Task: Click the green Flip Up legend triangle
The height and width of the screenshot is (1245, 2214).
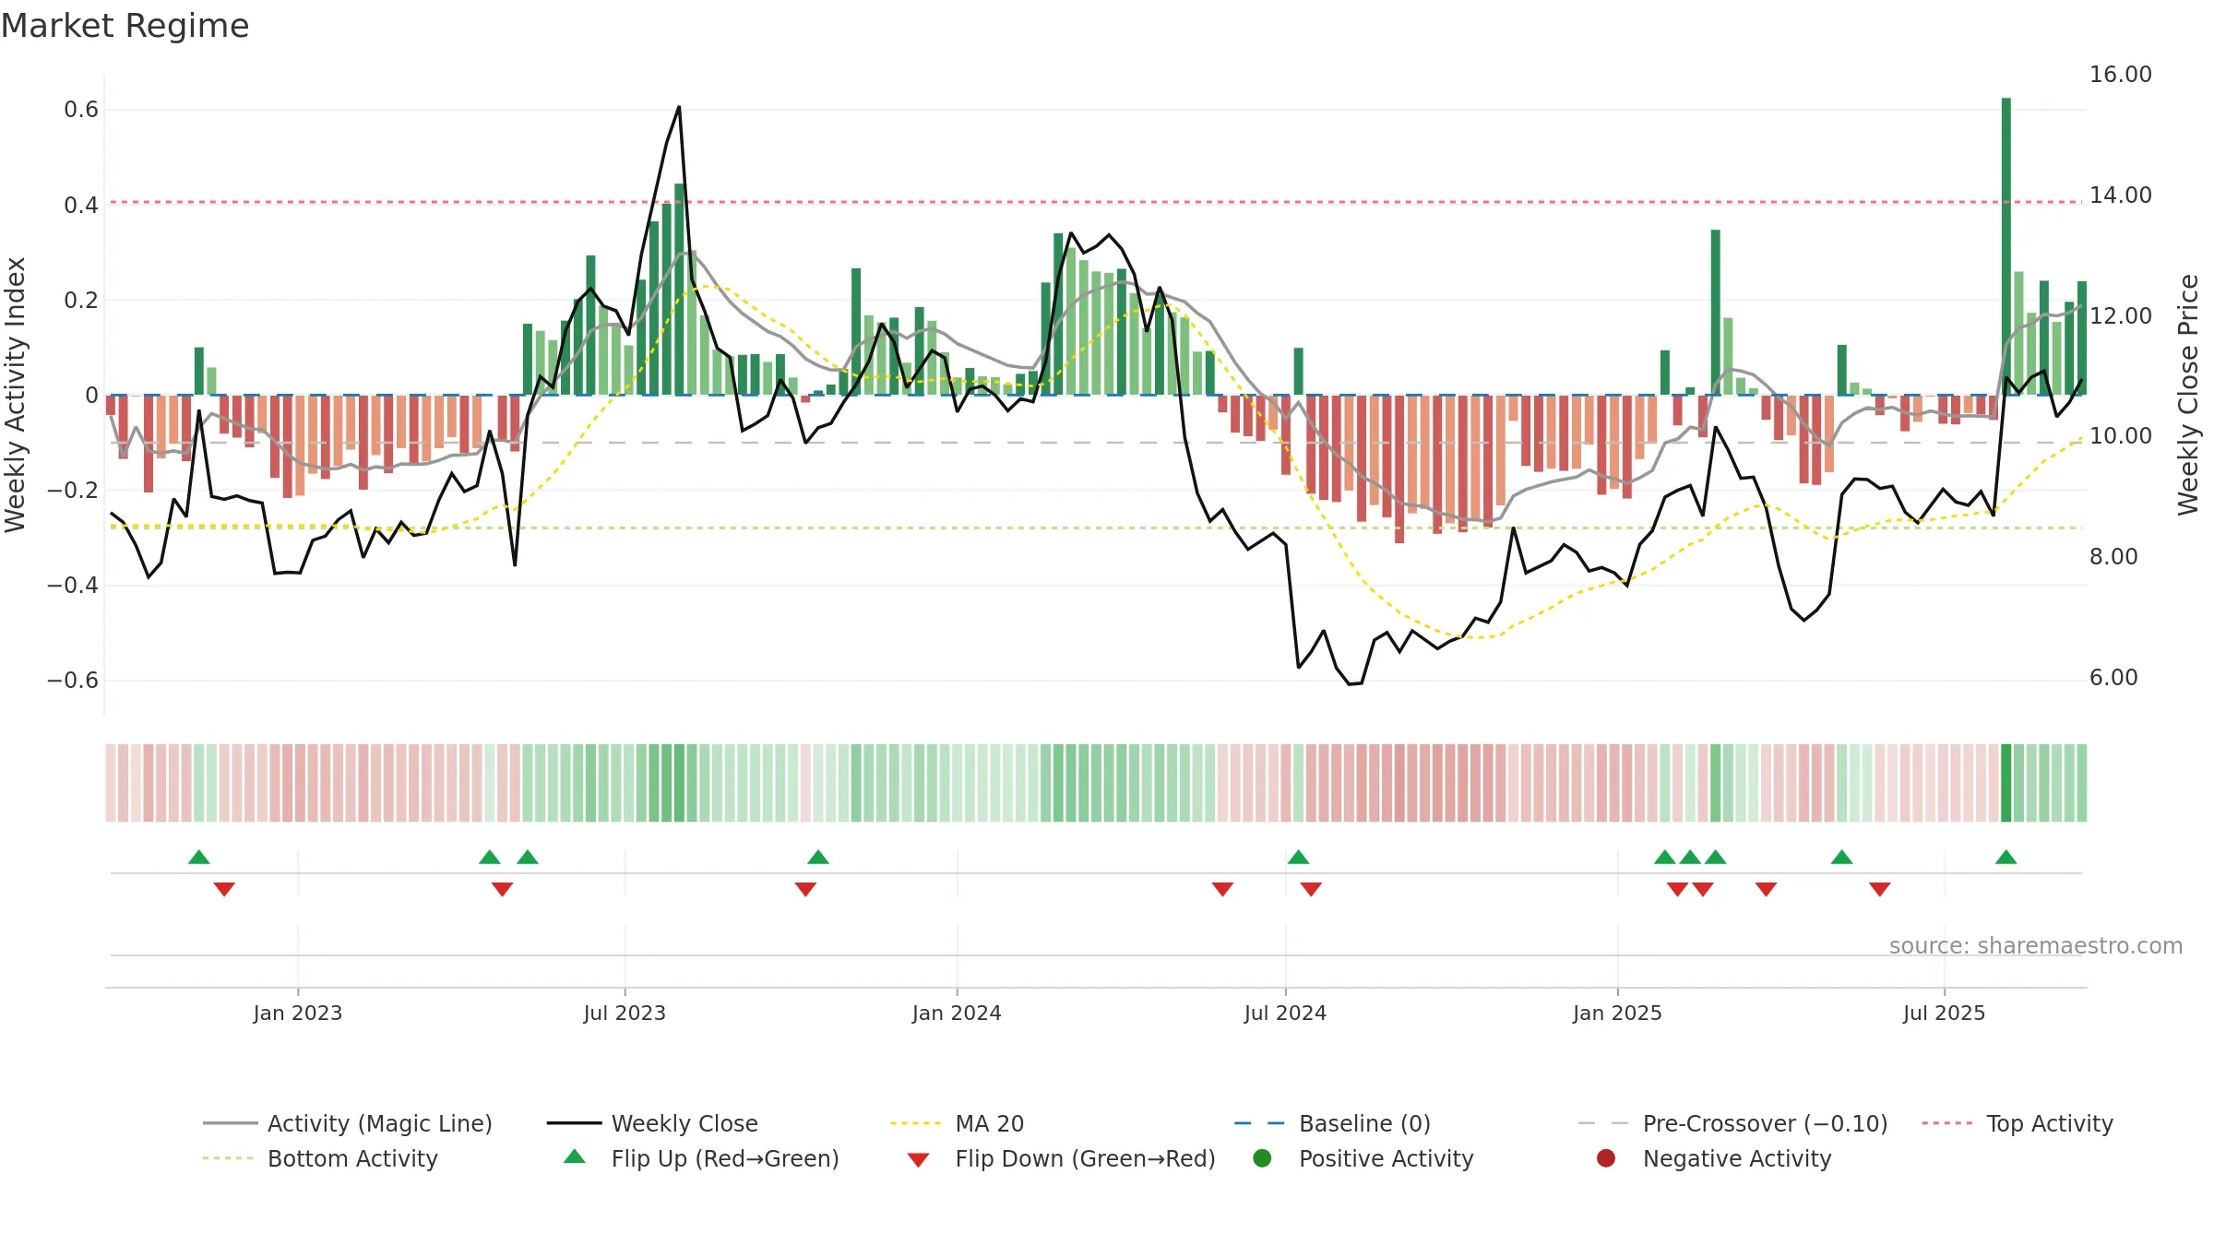Action: click(575, 1156)
